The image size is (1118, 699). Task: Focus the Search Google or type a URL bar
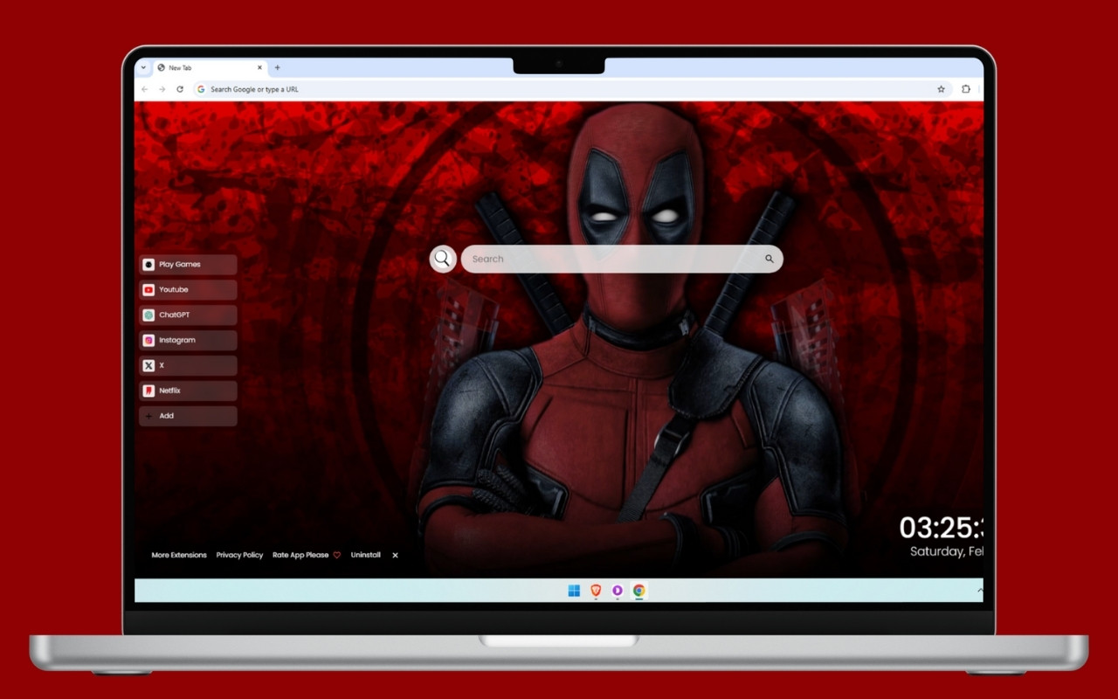coord(571,89)
